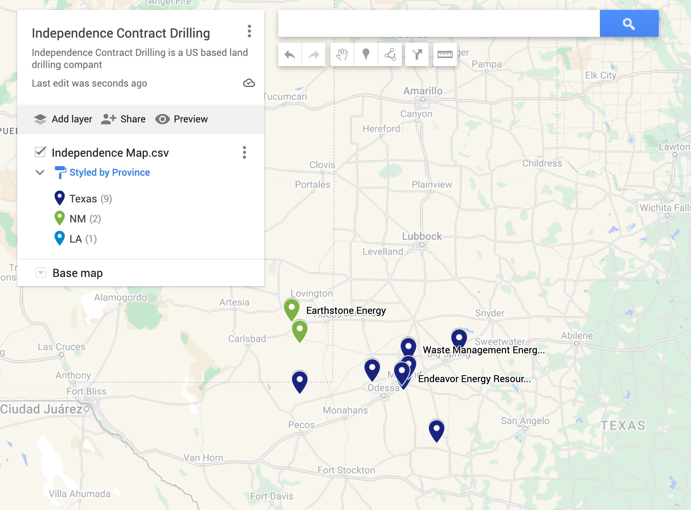This screenshot has height=510, width=691.
Task: Open Styled by Province settings
Action: pyautogui.click(x=109, y=172)
